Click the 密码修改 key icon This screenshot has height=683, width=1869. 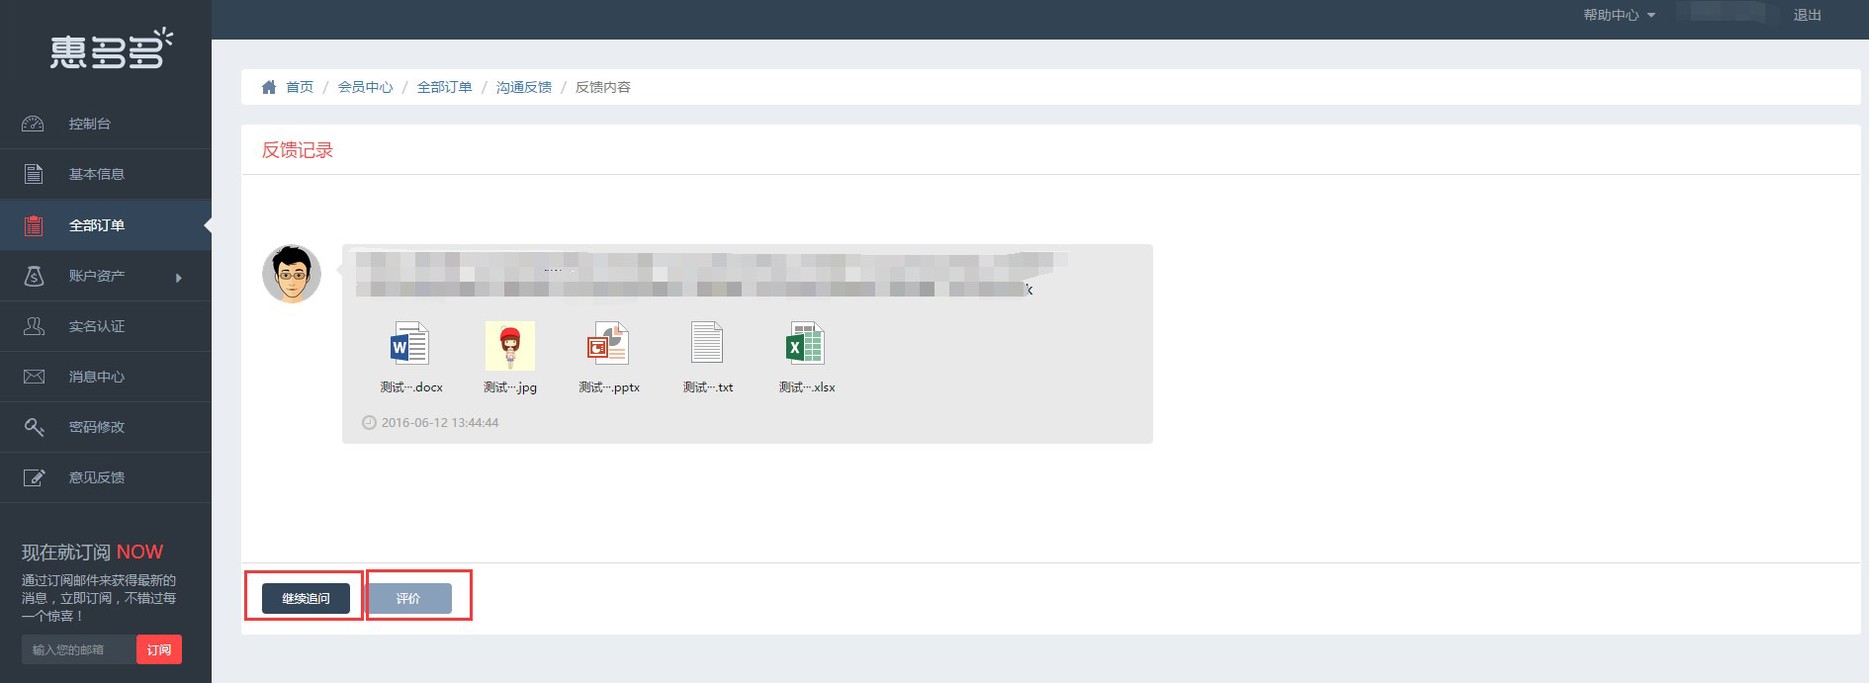coord(34,427)
